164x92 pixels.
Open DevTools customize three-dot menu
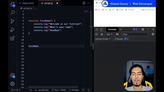(x=148, y=29)
